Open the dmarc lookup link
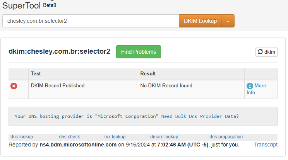The height and width of the screenshot is (160, 288). point(164,137)
